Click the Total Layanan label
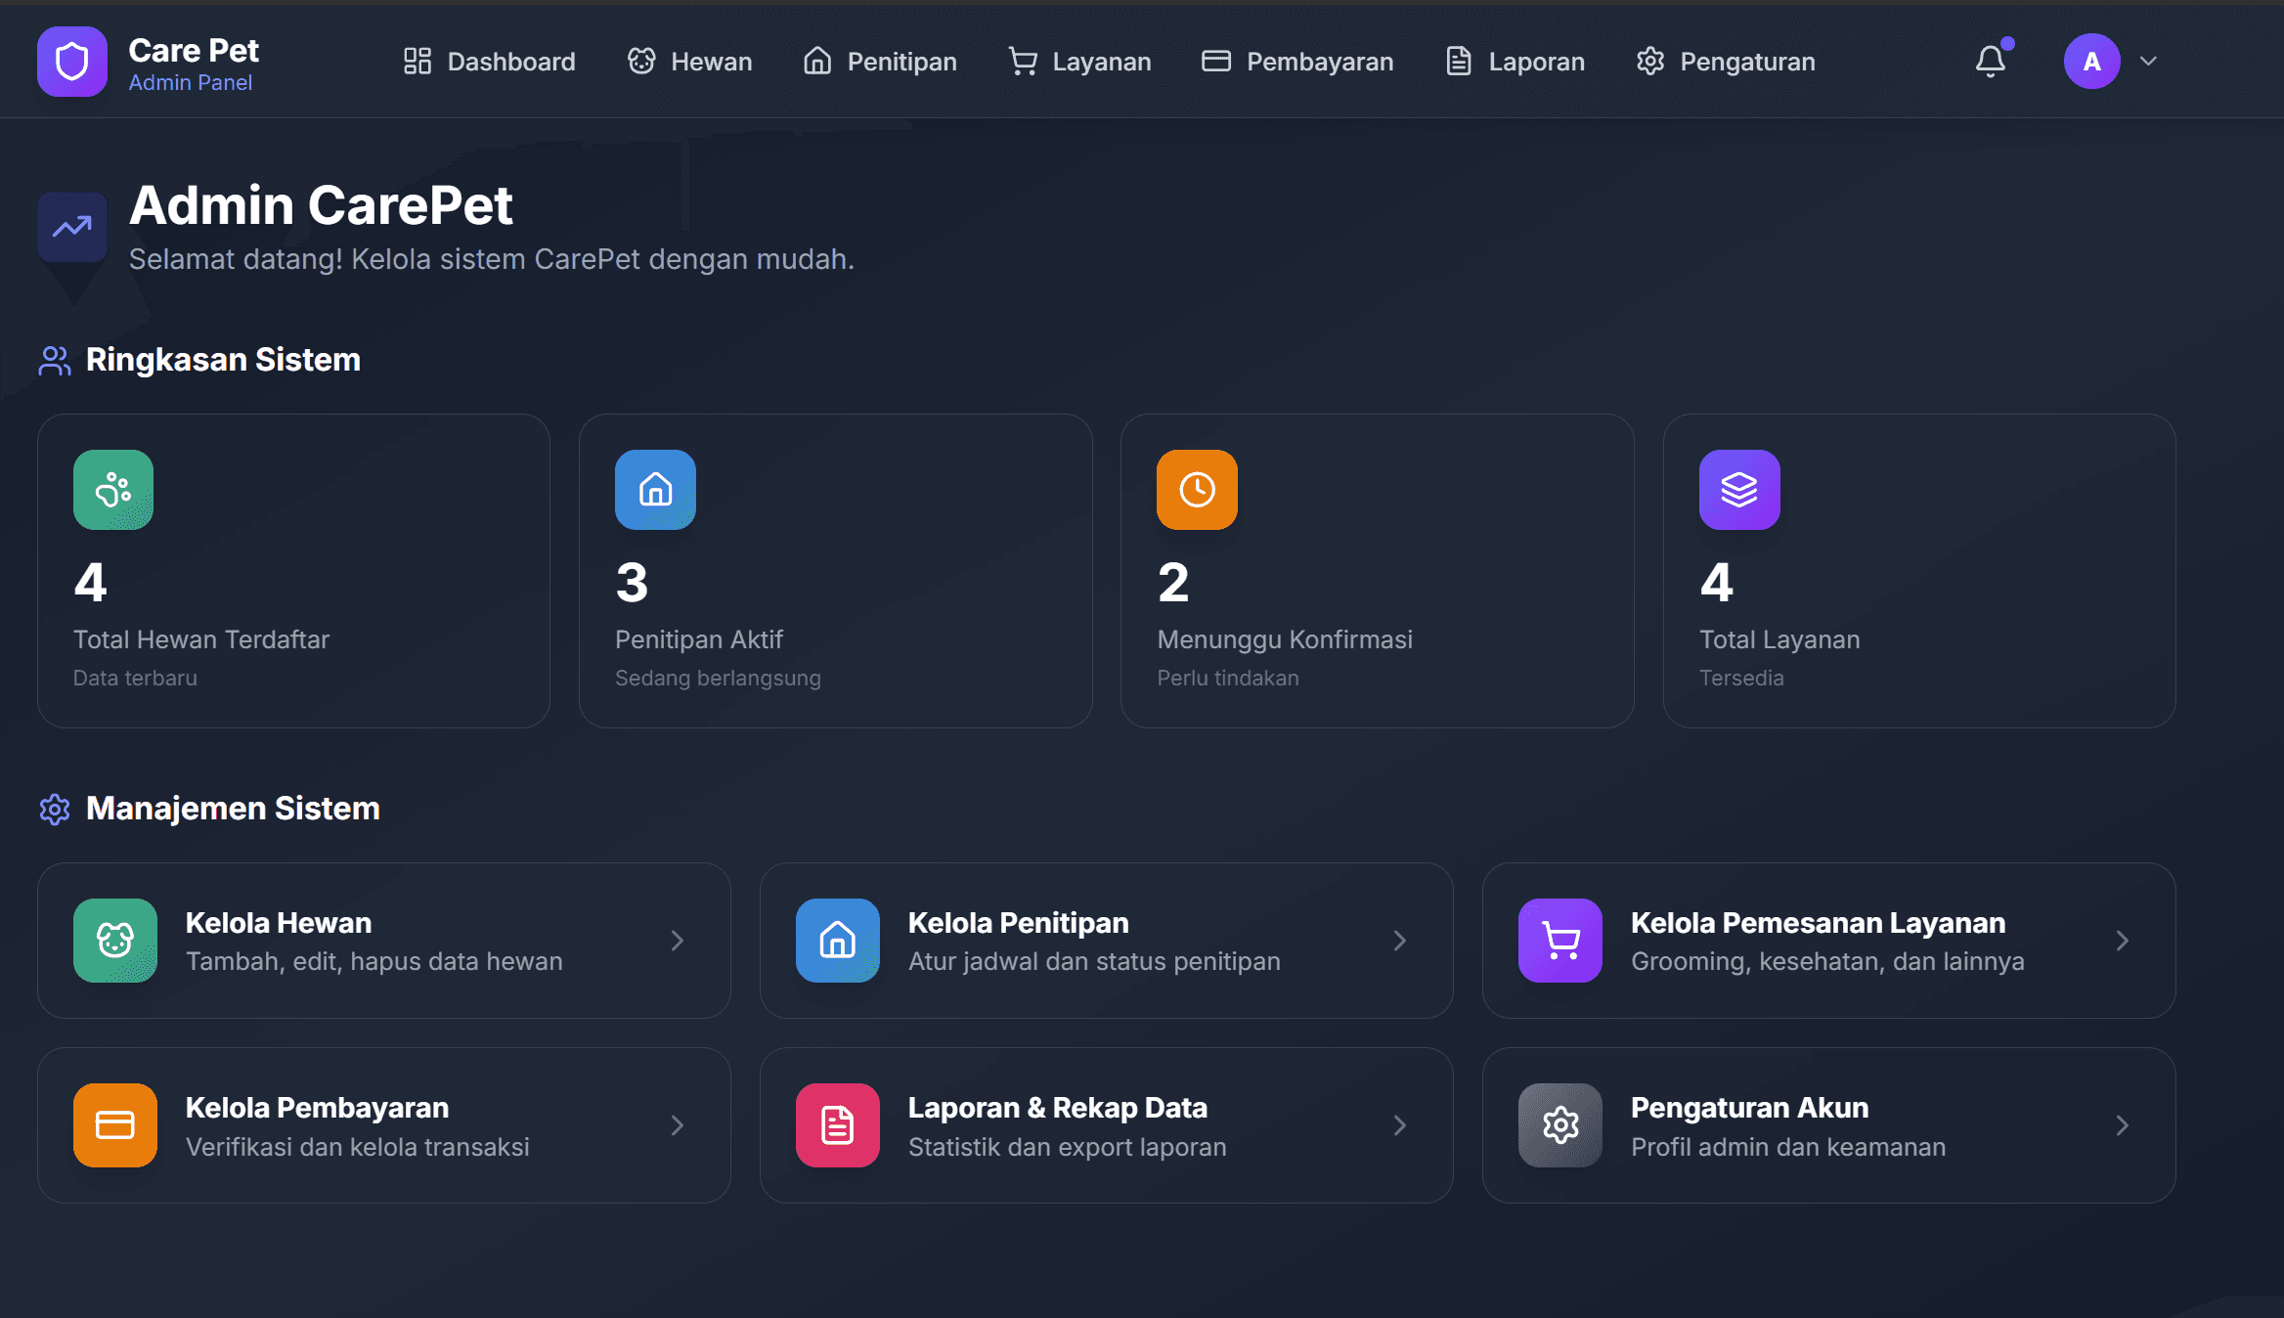Viewport: 2284px width, 1318px height. [1779, 639]
